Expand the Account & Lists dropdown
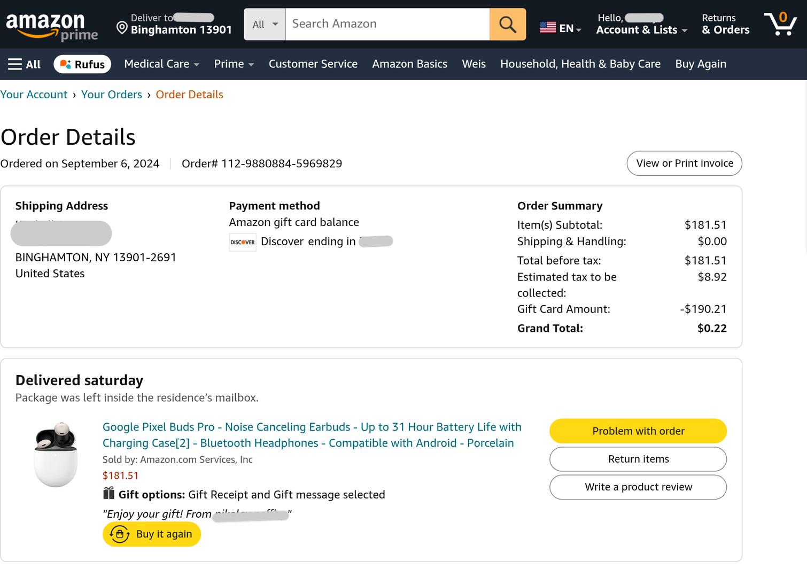Screen dimensions: 807x577 tap(641, 30)
